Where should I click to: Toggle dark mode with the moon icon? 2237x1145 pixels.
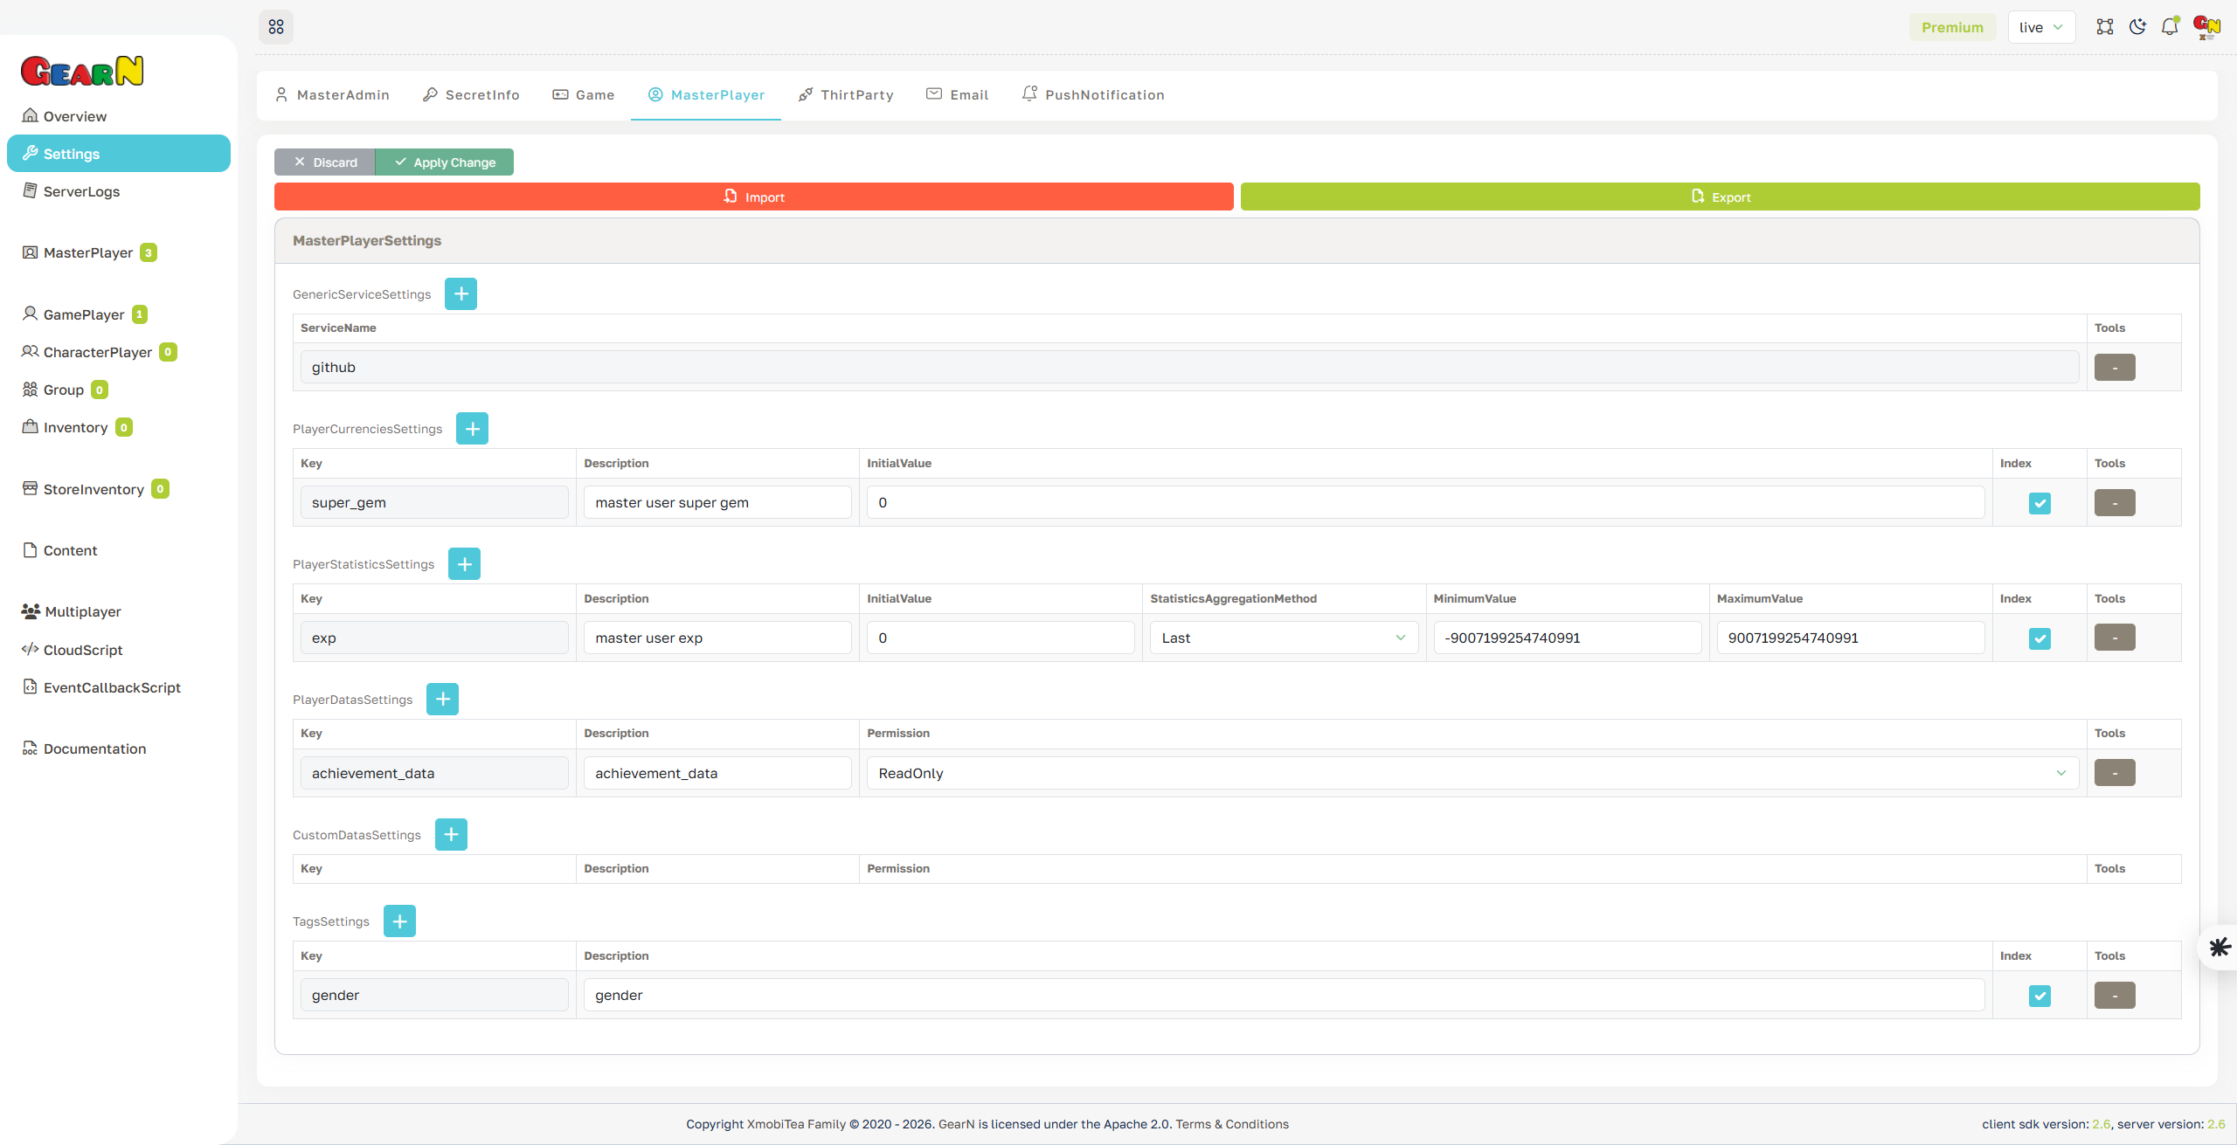[x=2137, y=26]
